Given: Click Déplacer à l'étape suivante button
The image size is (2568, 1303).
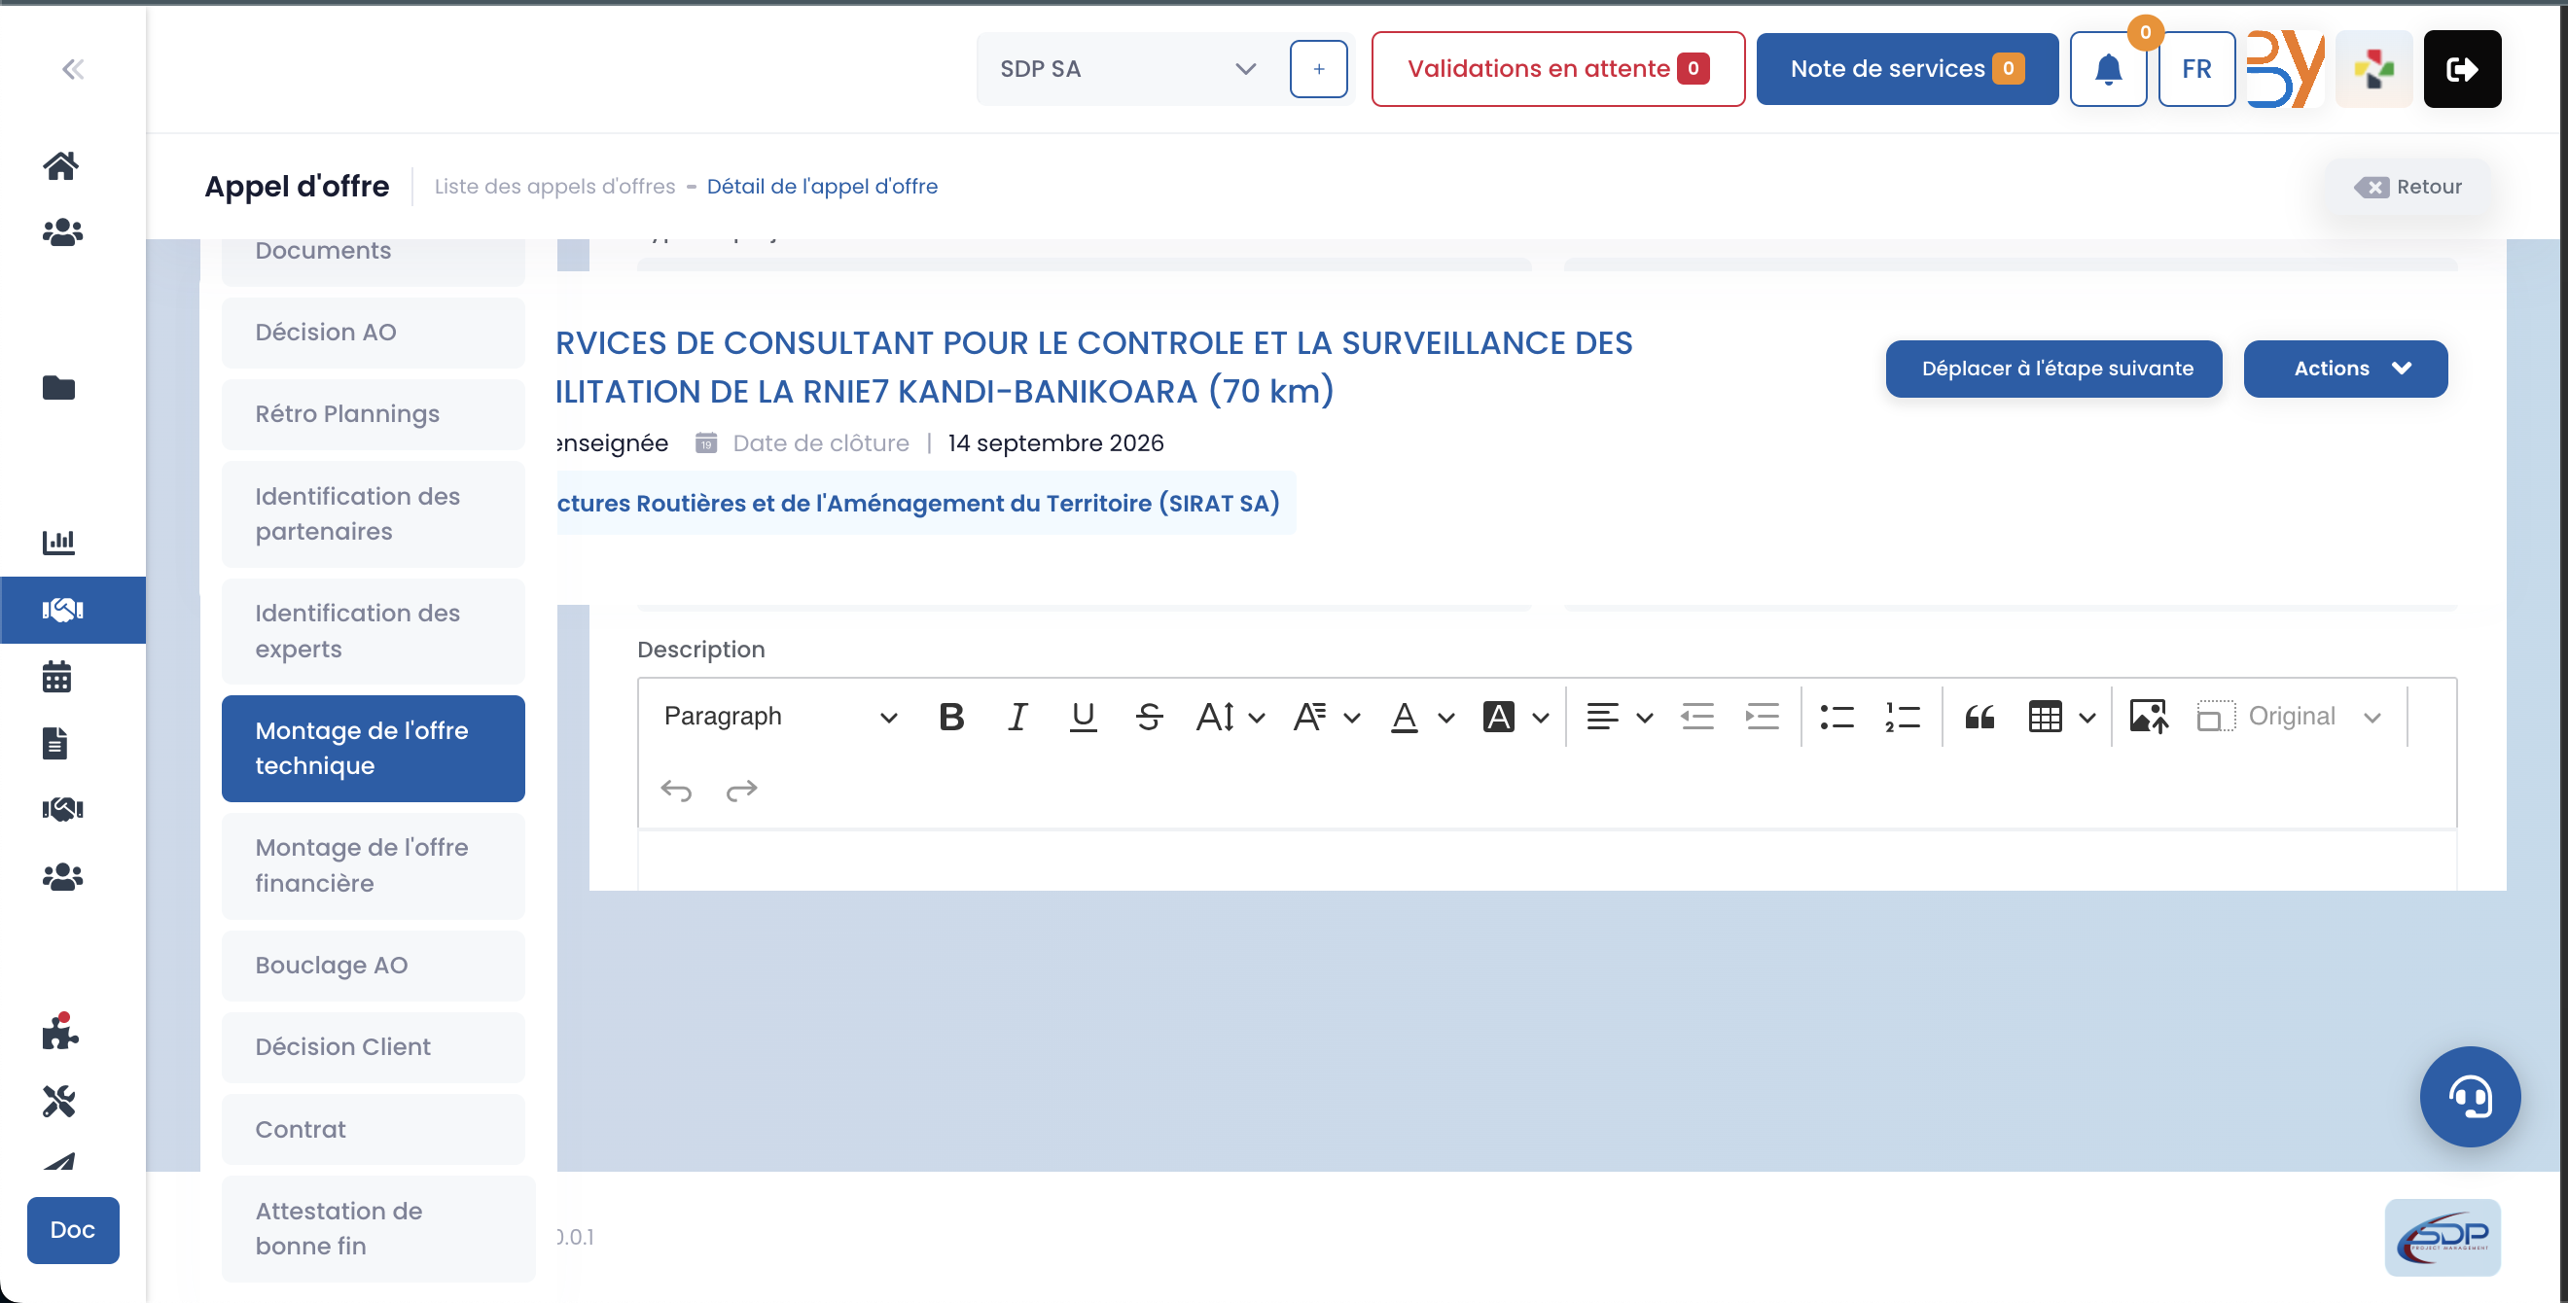Looking at the screenshot, I should (2053, 369).
